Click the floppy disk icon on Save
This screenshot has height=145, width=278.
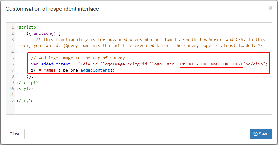coord(256,134)
